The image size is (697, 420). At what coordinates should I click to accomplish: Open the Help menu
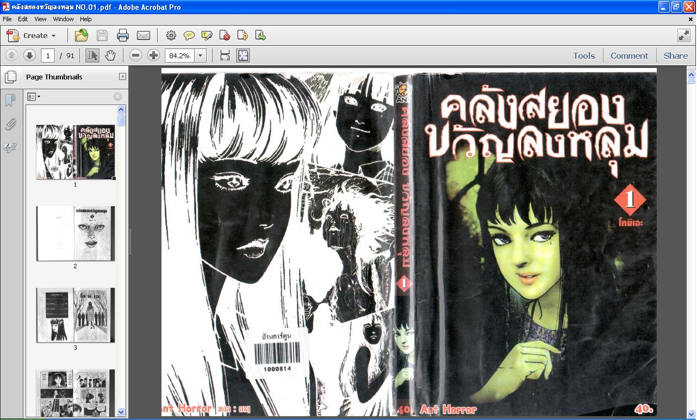tap(86, 19)
